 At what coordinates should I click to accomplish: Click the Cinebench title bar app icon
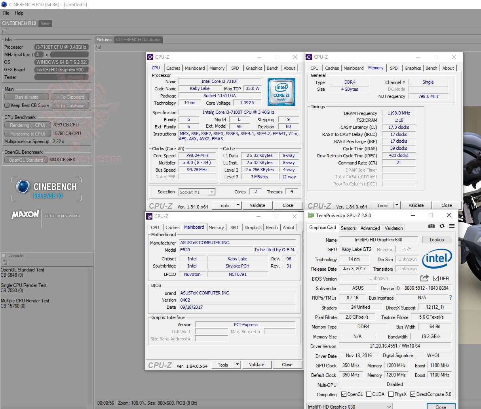(x=4, y=4)
